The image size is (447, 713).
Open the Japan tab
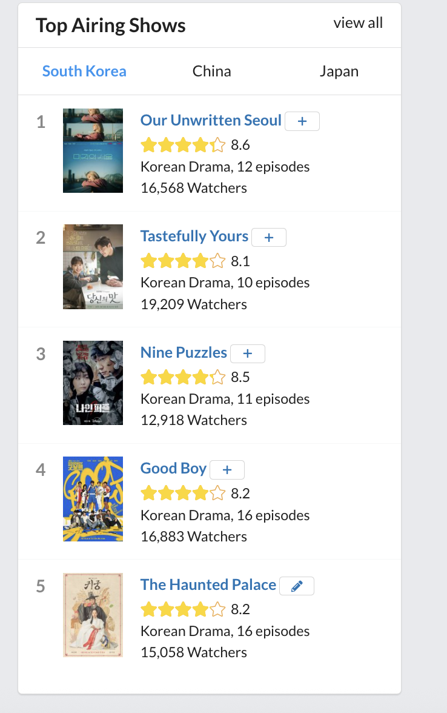(x=339, y=71)
